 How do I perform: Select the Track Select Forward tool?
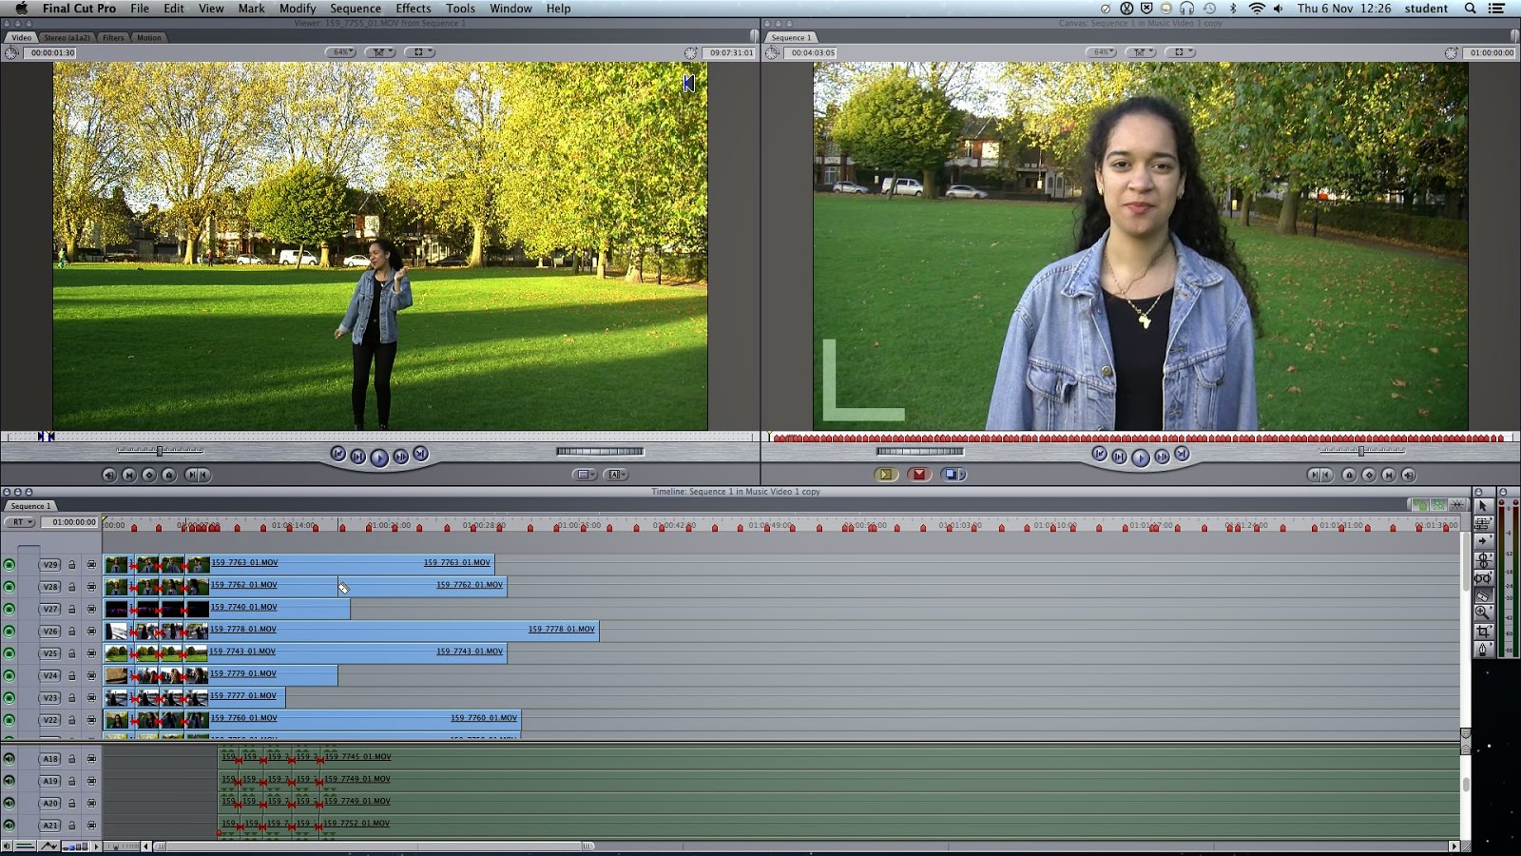point(1483,541)
